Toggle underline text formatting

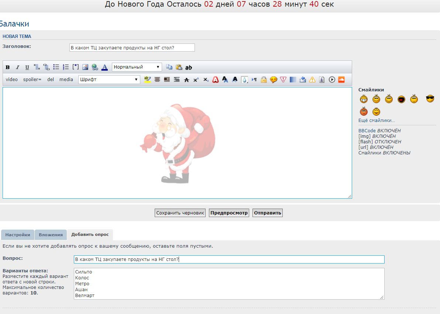(27, 67)
